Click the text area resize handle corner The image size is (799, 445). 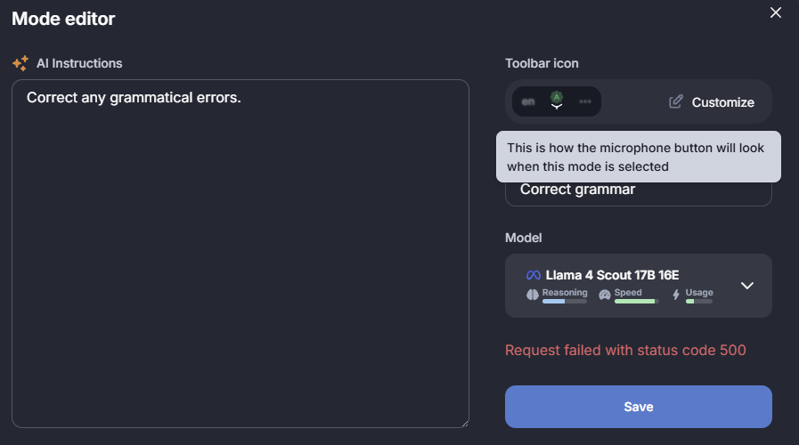[x=465, y=423]
